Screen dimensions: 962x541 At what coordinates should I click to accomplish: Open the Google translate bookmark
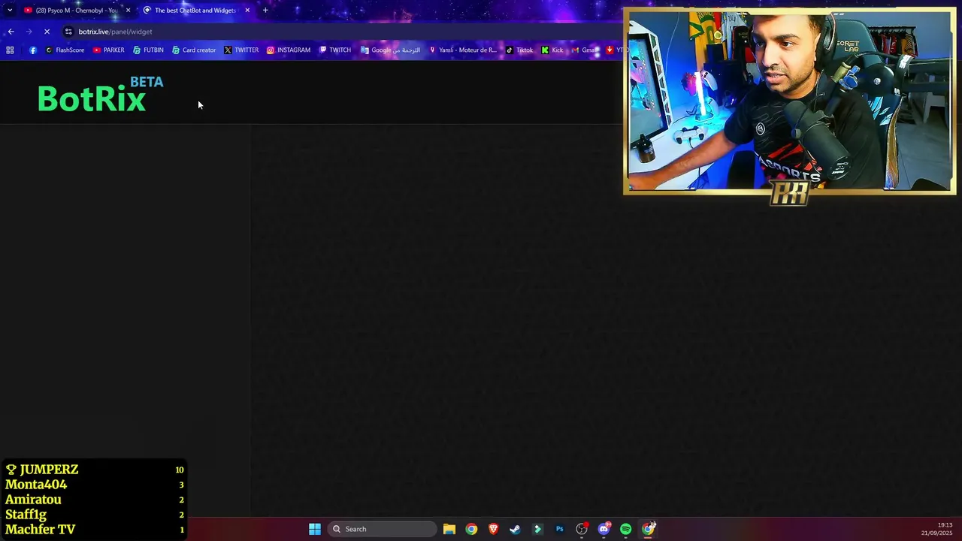[x=390, y=50]
